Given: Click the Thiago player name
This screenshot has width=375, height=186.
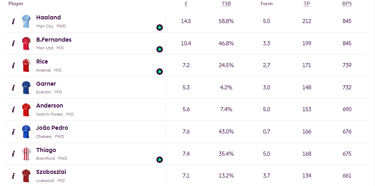Looking at the screenshot, I should 46,150.
